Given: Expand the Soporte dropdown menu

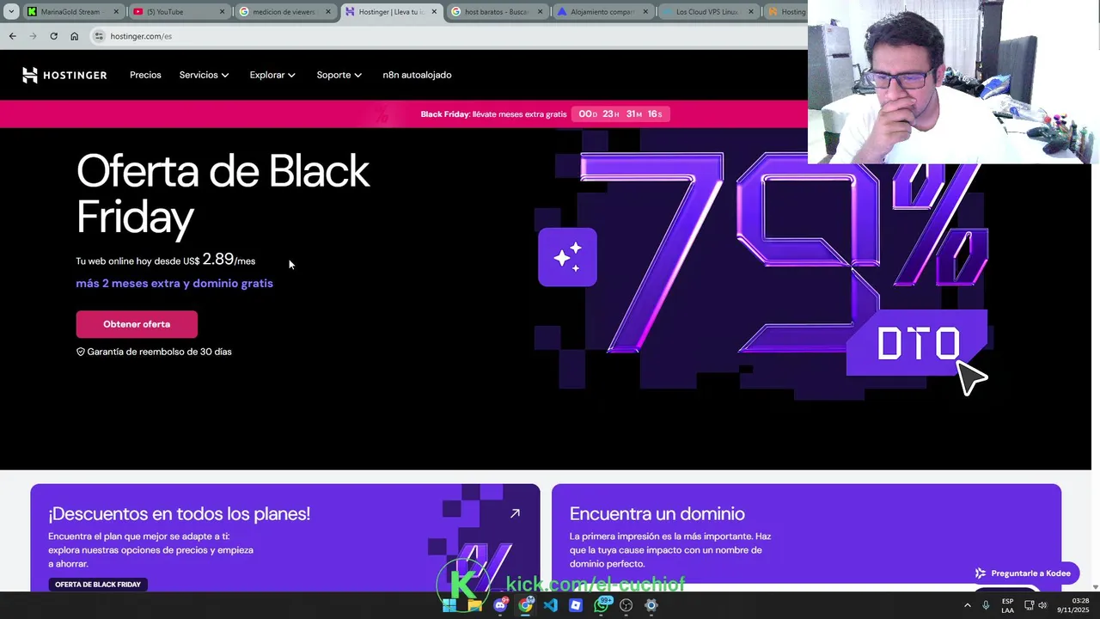Looking at the screenshot, I should tap(339, 75).
